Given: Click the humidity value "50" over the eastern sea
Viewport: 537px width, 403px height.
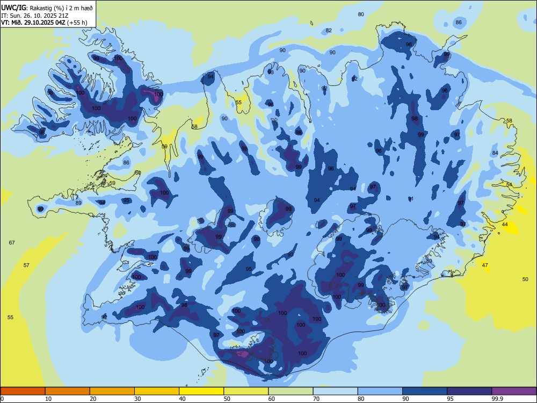Looking at the screenshot, I should click(x=525, y=279).
